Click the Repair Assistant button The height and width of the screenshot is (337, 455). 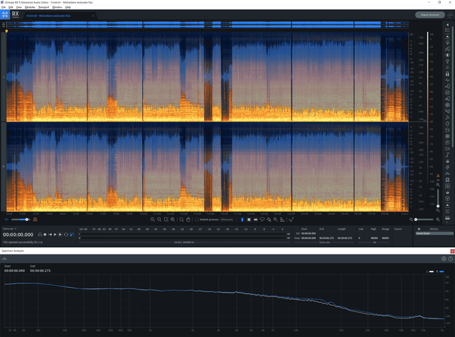(430, 14)
